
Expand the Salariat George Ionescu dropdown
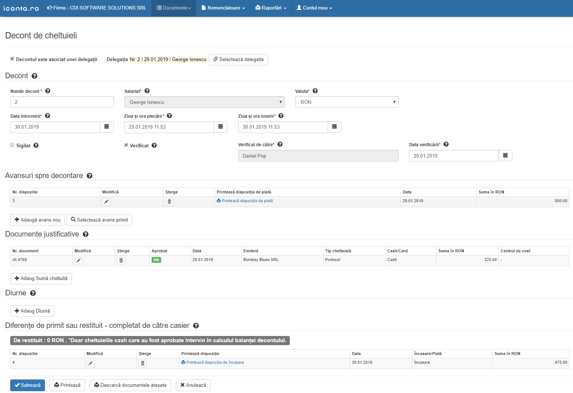tap(204, 102)
